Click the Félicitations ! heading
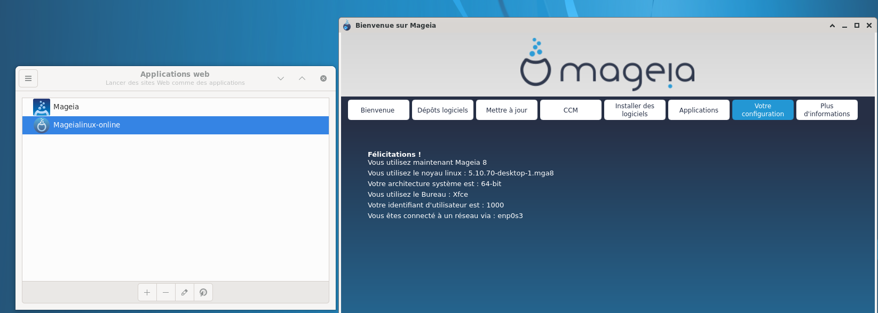The width and height of the screenshot is (878, 313). 394,154
